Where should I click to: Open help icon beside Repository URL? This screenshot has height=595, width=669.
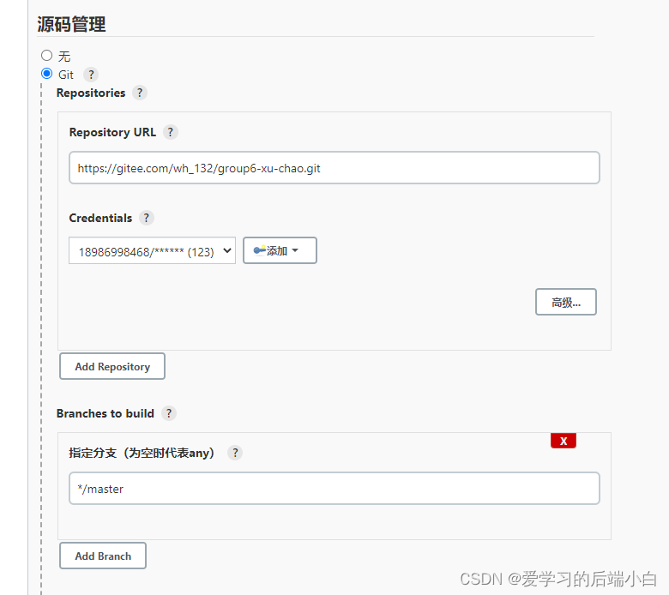click(170, 132)
